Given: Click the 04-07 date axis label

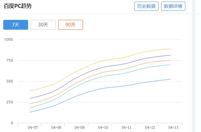Looking at the screenshot, I should tap(33, 127).
